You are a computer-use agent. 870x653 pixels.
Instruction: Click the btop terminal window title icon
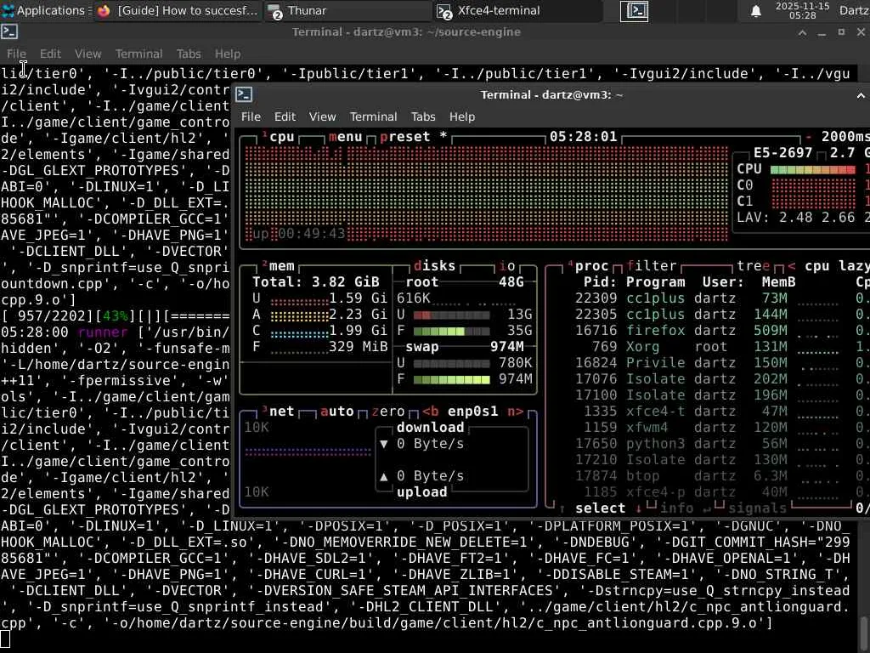point(244,94)
